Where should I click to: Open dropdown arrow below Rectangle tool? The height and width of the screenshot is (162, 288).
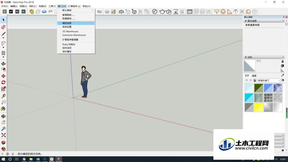coord(3,57)
